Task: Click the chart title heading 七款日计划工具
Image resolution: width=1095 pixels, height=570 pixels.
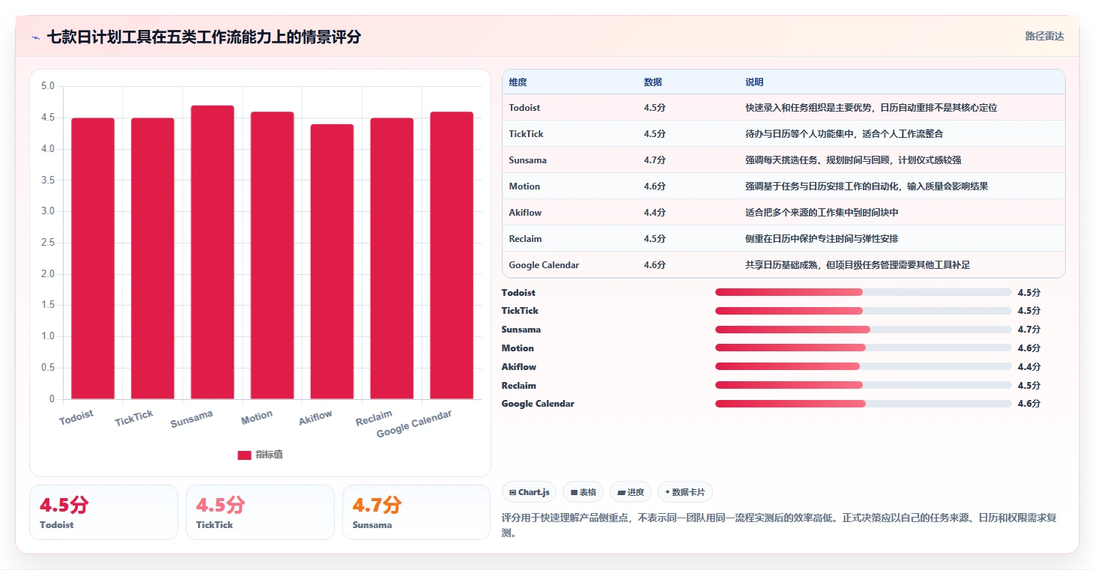Action: pyautogui.click(x=204, y=37)
